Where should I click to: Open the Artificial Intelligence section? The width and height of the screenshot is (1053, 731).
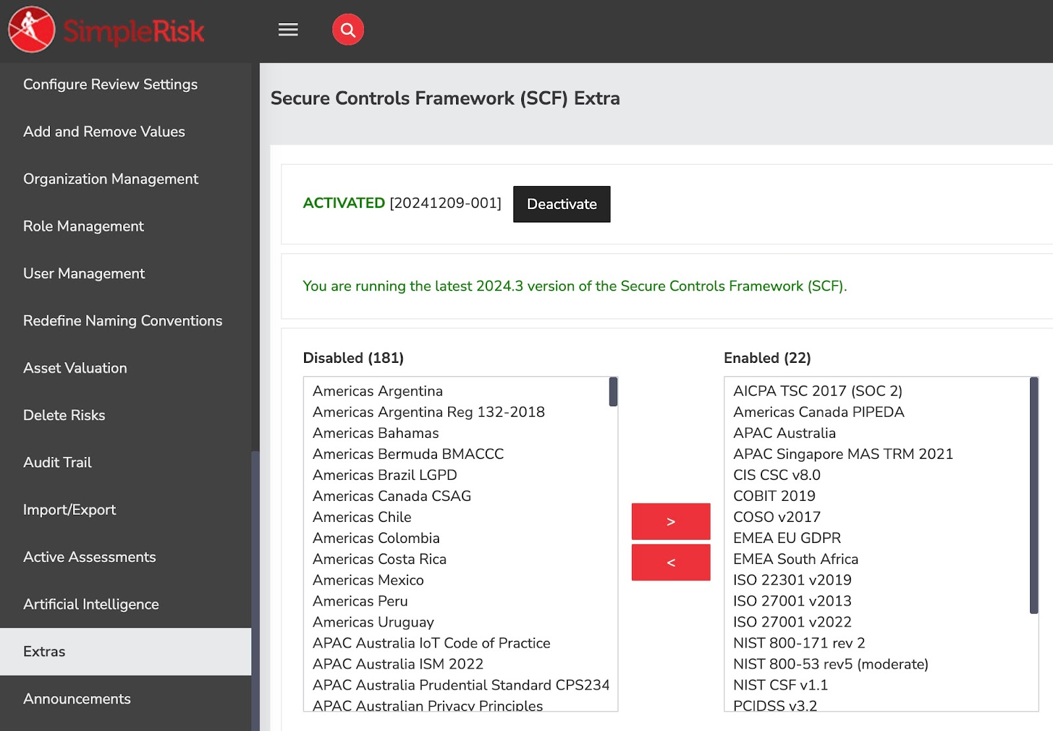point(91,604)
